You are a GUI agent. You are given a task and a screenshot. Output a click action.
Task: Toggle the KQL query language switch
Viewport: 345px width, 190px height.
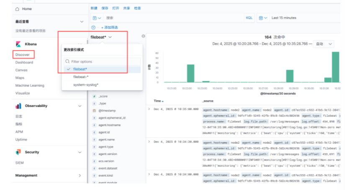pos(249,18)
